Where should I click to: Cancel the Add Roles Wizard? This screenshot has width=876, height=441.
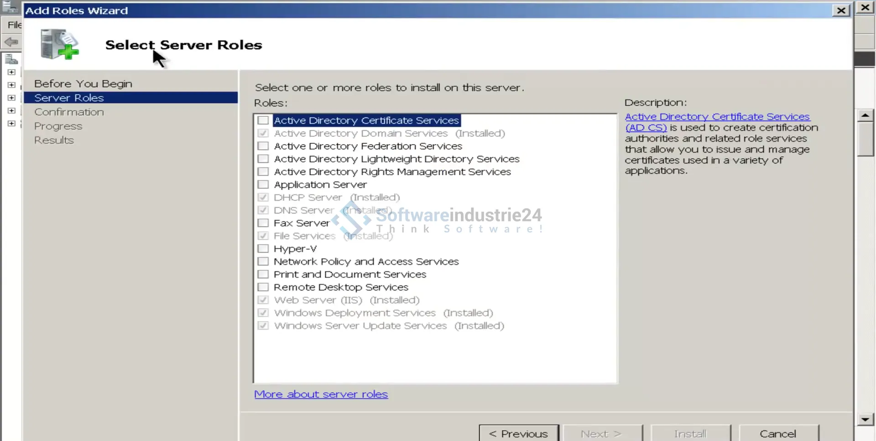click(778, 433)
